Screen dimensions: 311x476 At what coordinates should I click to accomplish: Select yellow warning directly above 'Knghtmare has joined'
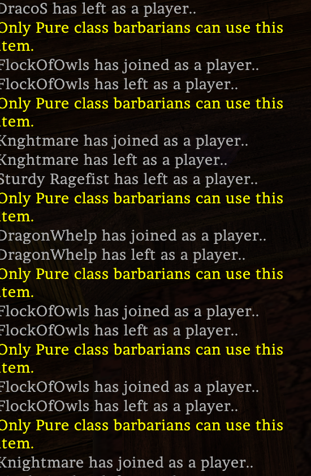(x=142, y=112)
